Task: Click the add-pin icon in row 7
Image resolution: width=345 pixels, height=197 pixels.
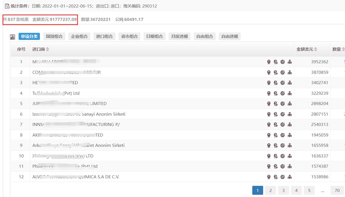Action: point(276,125)
